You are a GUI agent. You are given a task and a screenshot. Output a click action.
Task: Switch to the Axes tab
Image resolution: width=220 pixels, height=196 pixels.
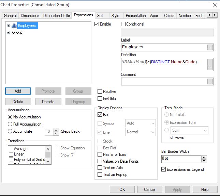click(x=154, y=16)
